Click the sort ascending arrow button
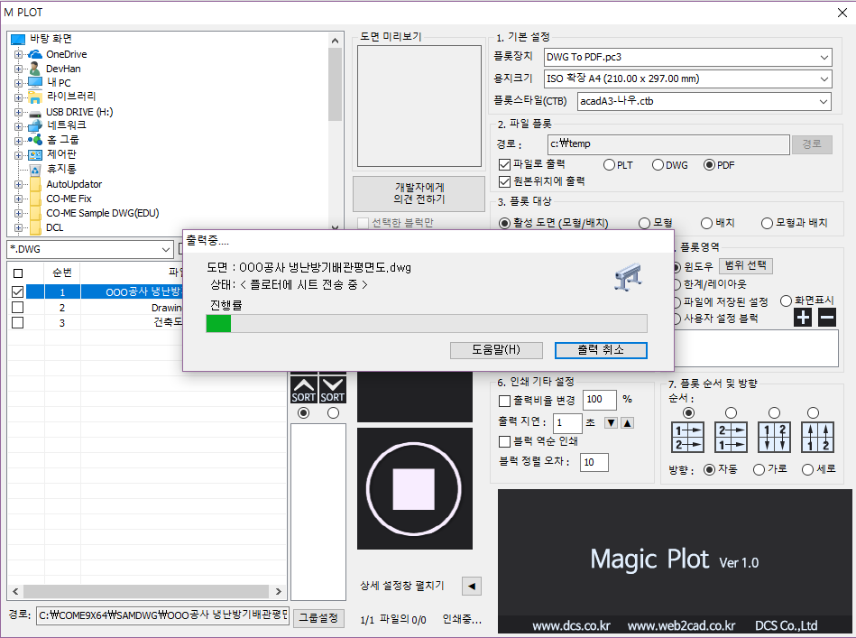This screenshot has width=856, height=638. coord(304,390)
